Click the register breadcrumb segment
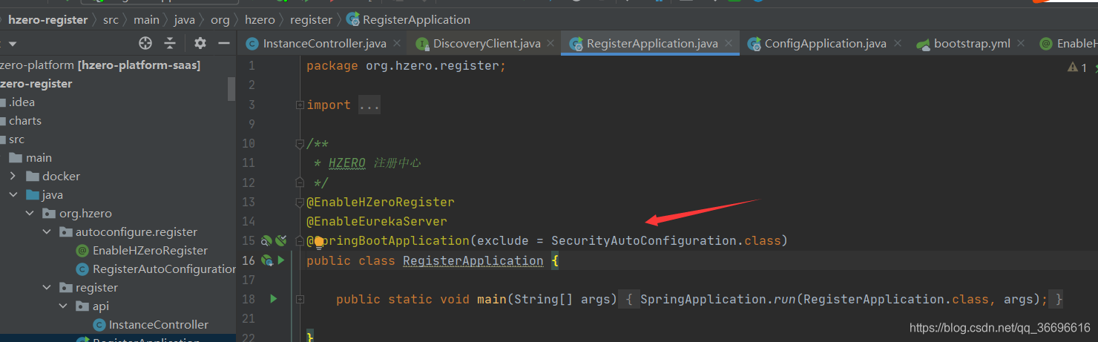Screen dimensions: 1098x342 (x=311, y=20)
